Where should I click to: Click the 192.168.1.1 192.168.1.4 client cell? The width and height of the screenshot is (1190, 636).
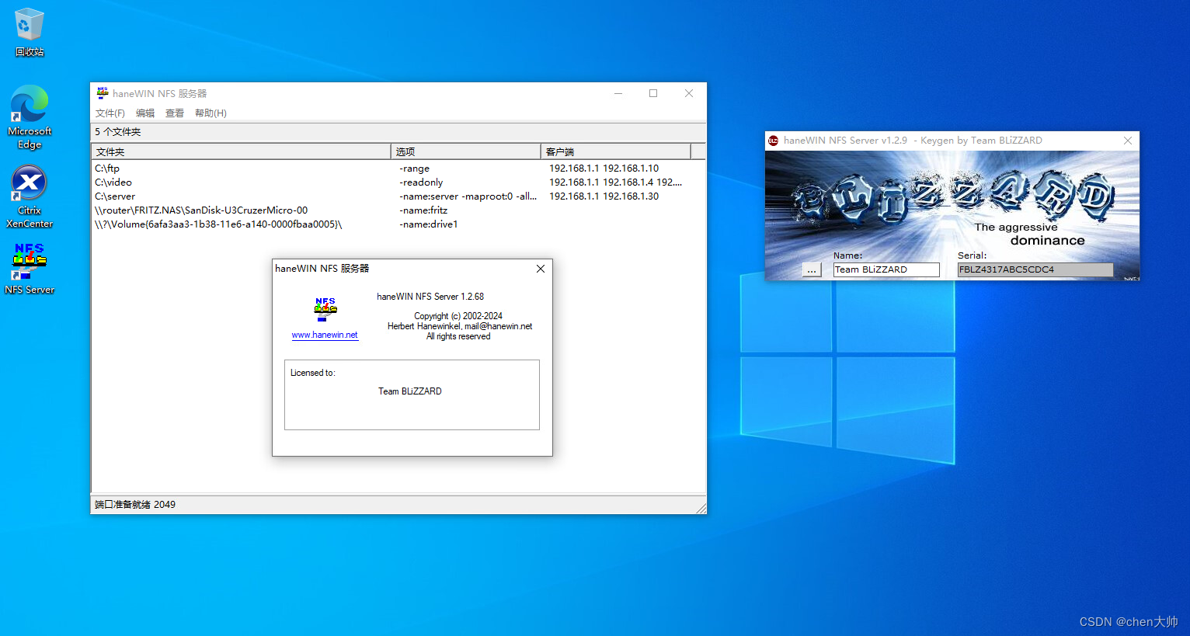pos(615,182)
